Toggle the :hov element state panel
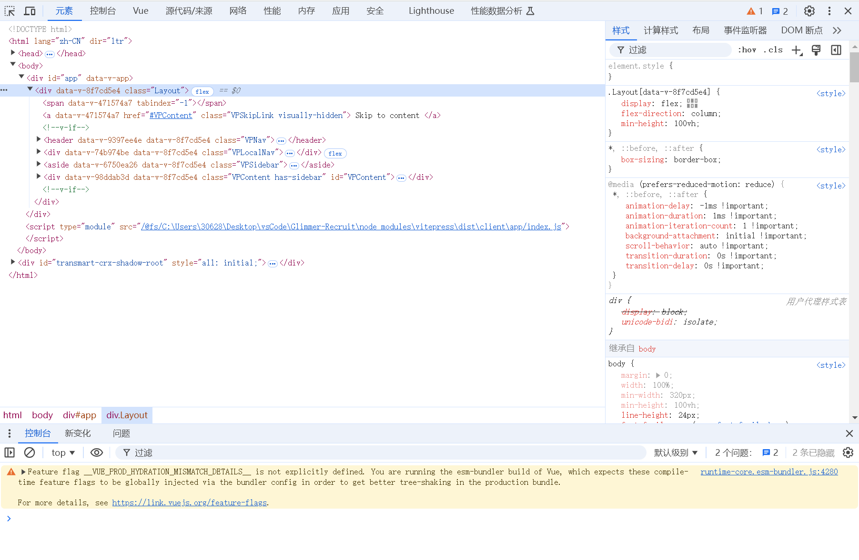The height and width of the screenshot is (560, 859). 747,50
